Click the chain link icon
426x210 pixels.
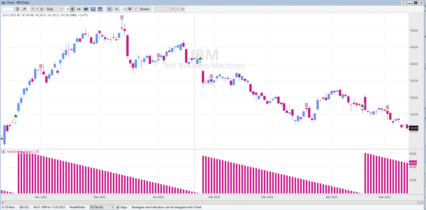pyautogui.click(x=24, y=9)
